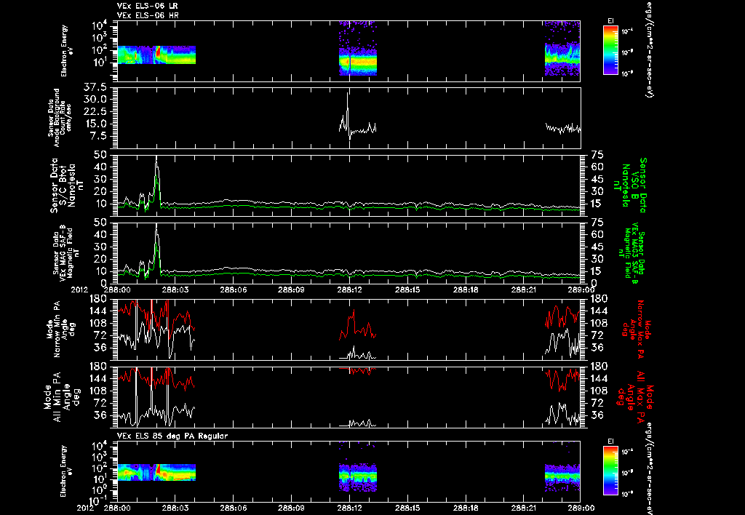745x515 pixels.
Task: Click the '30.0' tick on count rate axis
Action: pyautogui.click(x=95, y=100)
